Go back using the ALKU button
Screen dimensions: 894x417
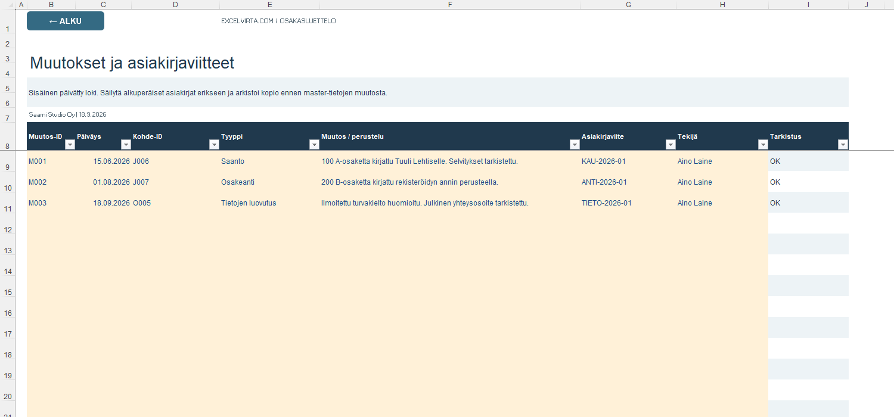pos(66,21)
